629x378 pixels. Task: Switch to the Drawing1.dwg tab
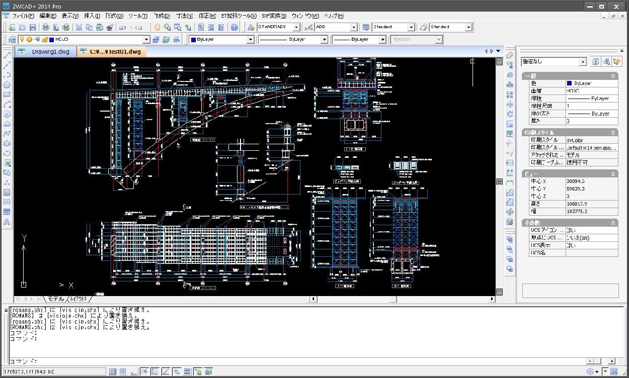[x=50, y=51]
